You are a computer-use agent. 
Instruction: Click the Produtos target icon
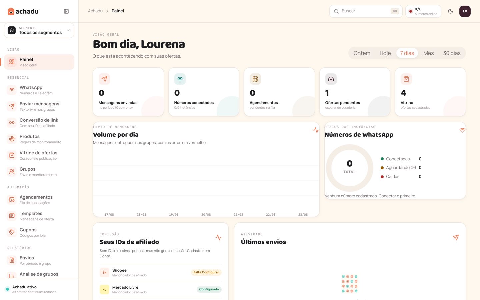(x=12, y=139)
